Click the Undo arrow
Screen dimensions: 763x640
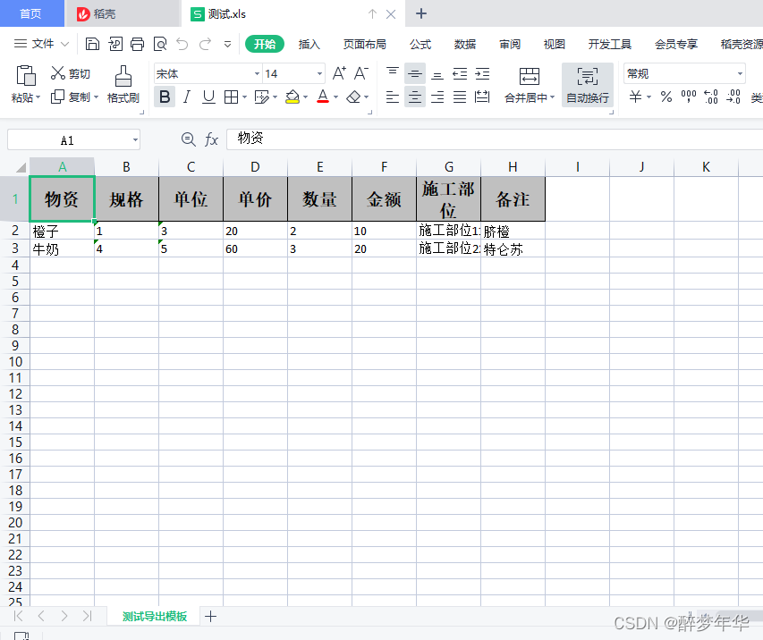[x=182, y=44]
